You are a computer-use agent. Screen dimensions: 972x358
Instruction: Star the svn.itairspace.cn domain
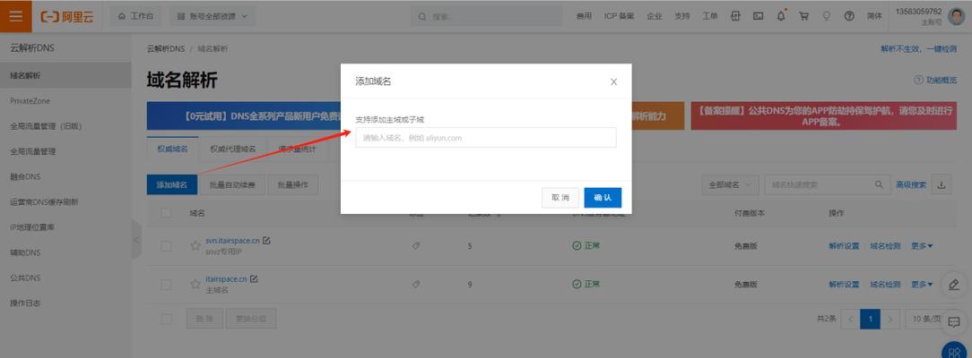pyautogui.click(x=195, y=246)
